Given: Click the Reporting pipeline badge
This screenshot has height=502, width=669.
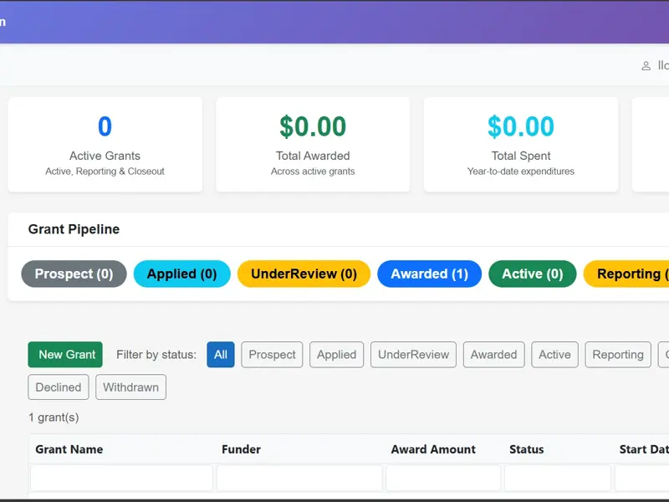Looking at the screenshot, I should [626, 274].
